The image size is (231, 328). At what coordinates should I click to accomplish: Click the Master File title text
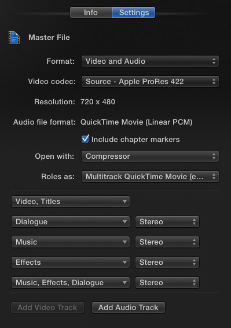click(x=49, y=38)
